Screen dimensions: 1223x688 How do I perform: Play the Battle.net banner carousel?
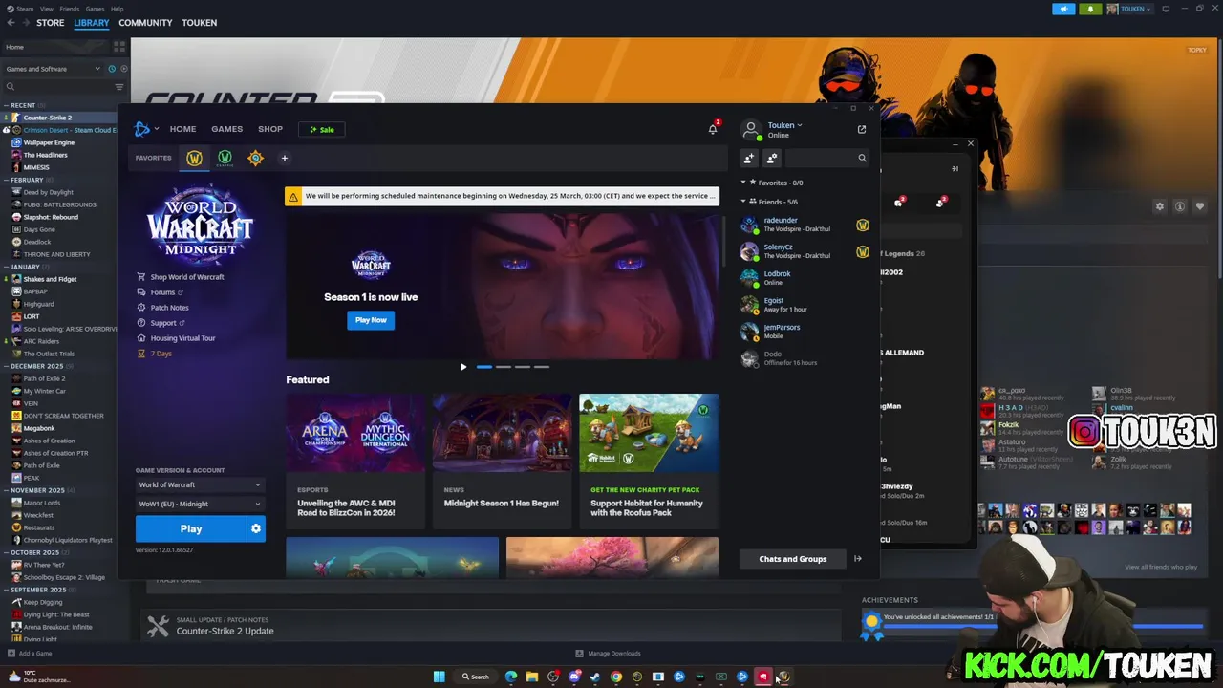pyautogui.click(x=463, y=367)
